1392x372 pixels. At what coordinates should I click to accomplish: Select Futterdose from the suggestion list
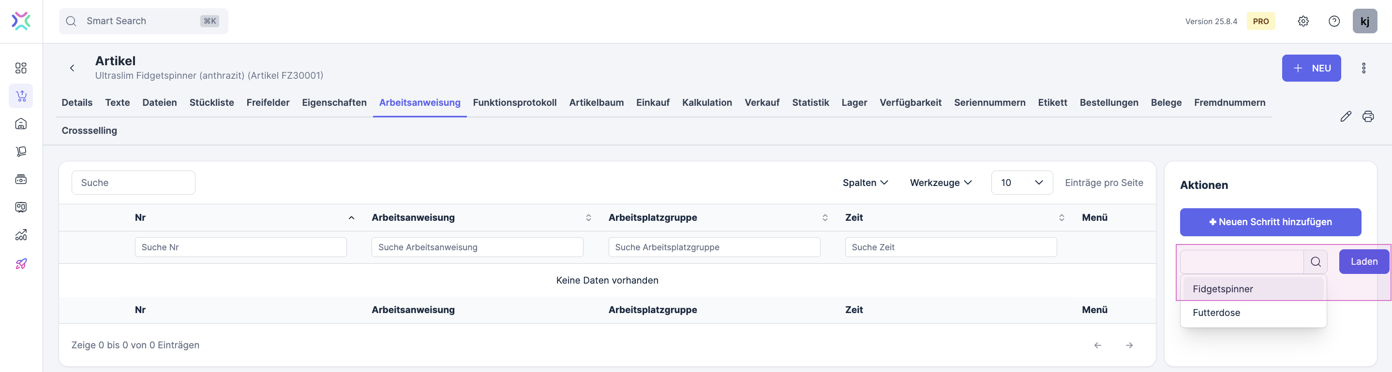(1216, 313)
